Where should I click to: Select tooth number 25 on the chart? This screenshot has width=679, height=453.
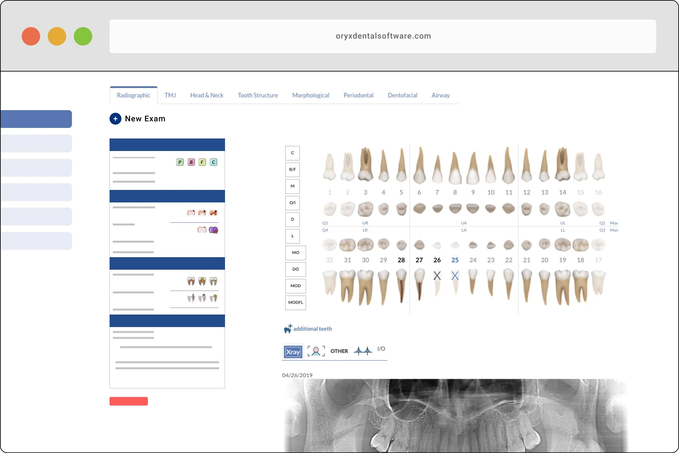coord(455,260)
